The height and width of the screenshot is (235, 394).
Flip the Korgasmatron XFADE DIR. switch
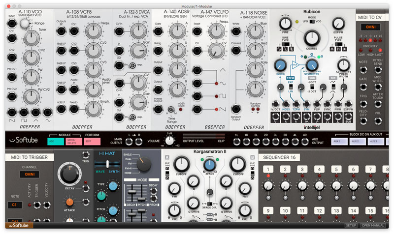click(210, 203)
